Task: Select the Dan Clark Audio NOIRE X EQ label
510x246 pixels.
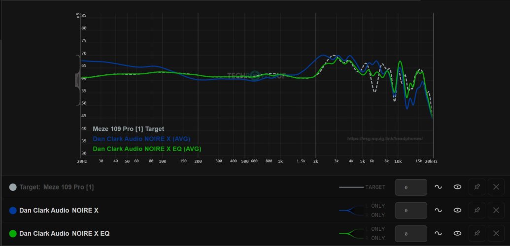Action: [x=65, y=234]
